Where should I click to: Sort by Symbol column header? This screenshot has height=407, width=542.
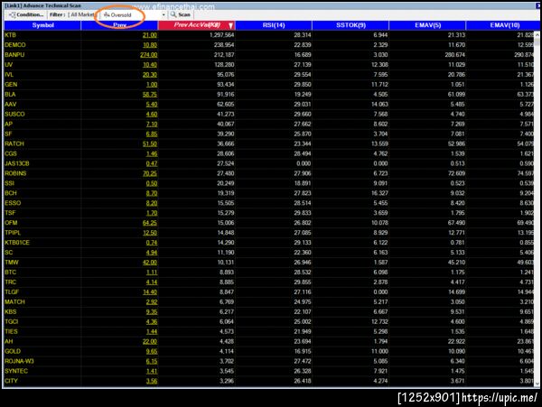(42, 25)
